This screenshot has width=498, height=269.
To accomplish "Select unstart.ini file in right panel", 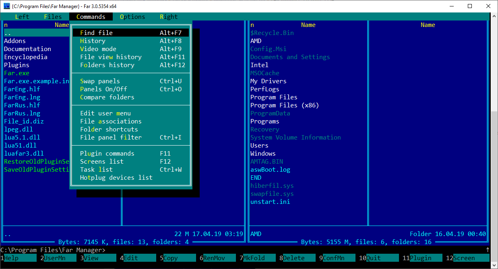I will point(270,202).
